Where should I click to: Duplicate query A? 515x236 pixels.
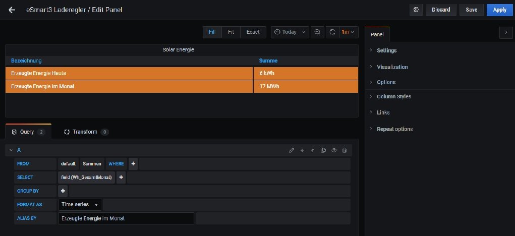[x=323, y=150]
